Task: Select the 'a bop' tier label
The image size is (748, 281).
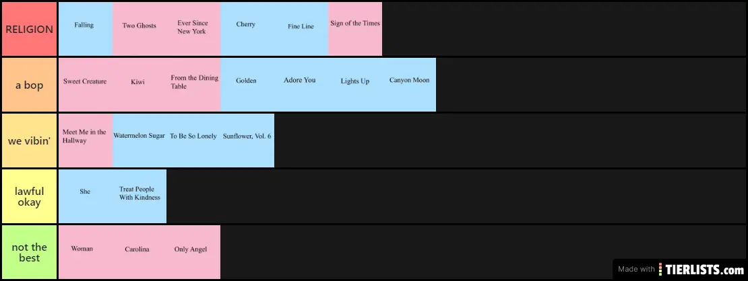Action: click(x=29, y=85)
